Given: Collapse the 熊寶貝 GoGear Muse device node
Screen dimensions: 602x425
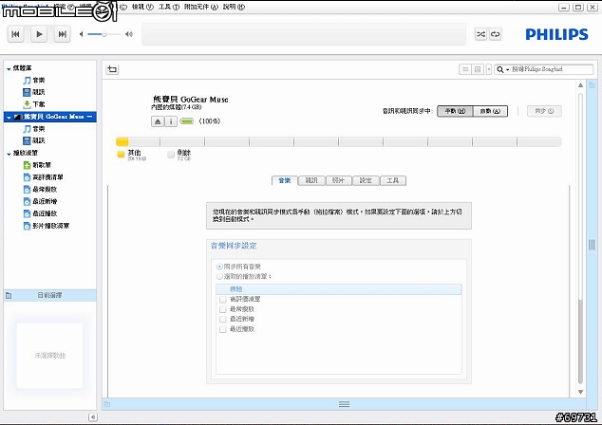Looking at the screenshot, I should click(x=9, y=117).
